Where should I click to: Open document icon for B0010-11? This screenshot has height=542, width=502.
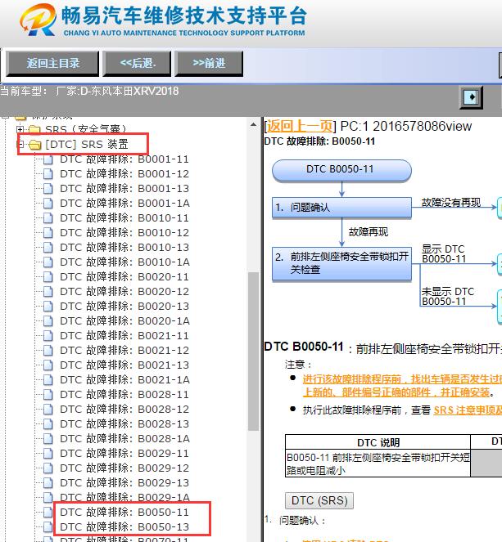pyautogui.click(x=48, y=218)
